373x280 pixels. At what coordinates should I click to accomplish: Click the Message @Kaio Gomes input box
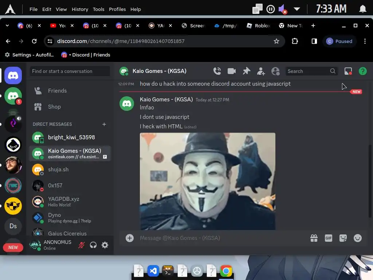221,238
